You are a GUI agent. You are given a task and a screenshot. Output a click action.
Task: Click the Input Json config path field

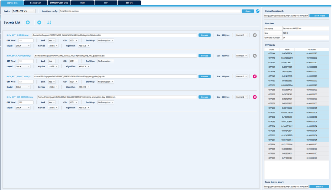150,11
